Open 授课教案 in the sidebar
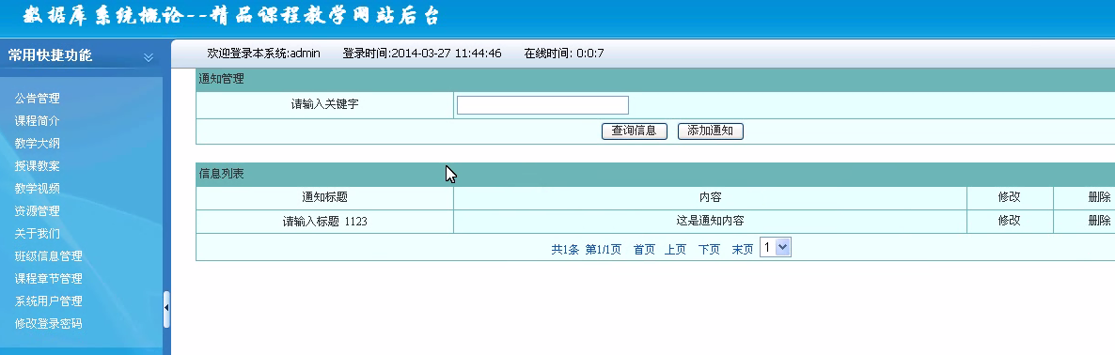The image size is (1115, 355). coord(37,166)
